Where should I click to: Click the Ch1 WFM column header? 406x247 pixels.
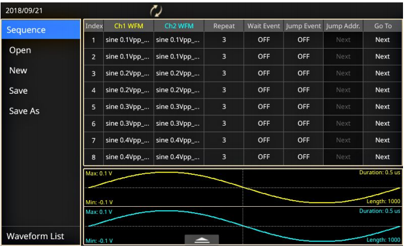(x=129, y=26)
